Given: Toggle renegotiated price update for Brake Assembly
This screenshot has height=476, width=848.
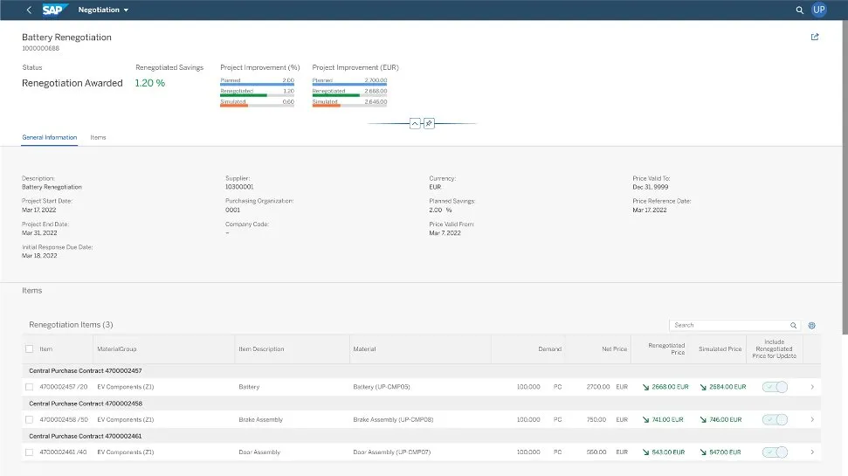Looking at the screenshot, I should tap(775, 419).
